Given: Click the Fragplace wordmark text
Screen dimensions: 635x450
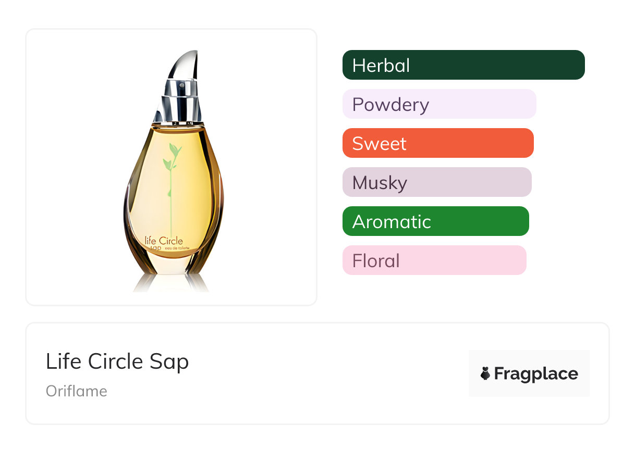Looking at the screenshot, I should 536,373.
